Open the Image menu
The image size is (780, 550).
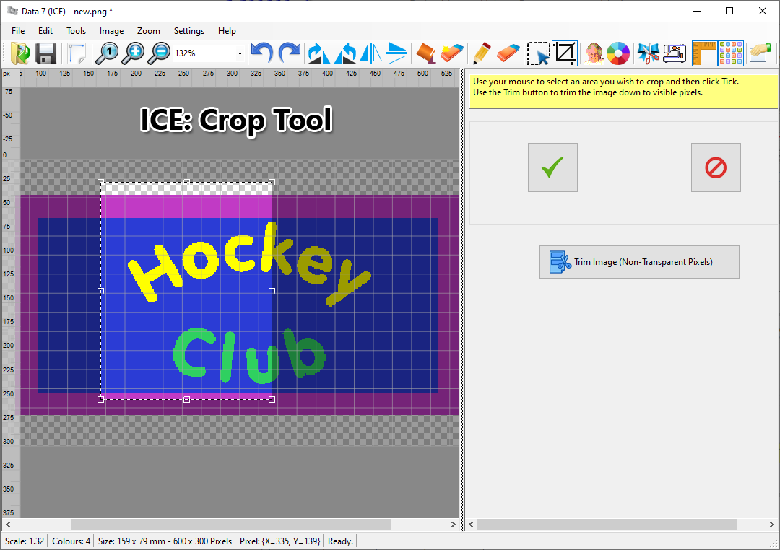click(111, 31)
